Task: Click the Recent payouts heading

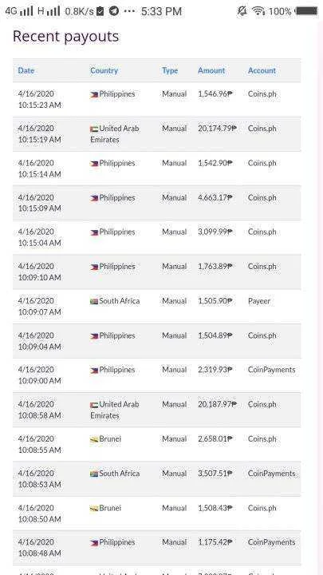Action: [x=66, y=36]
